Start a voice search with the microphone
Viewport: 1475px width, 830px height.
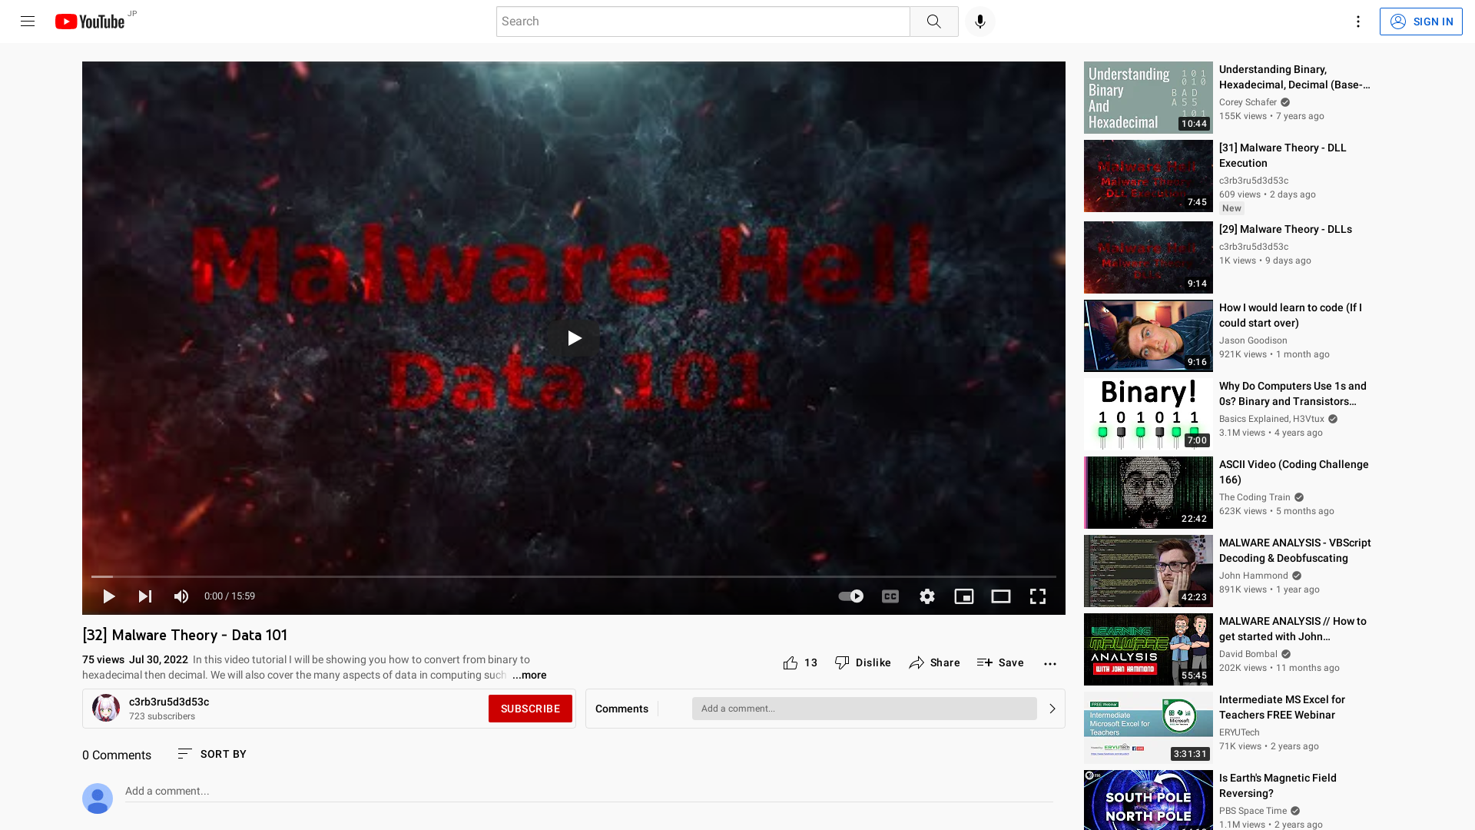tap(979, 21)
